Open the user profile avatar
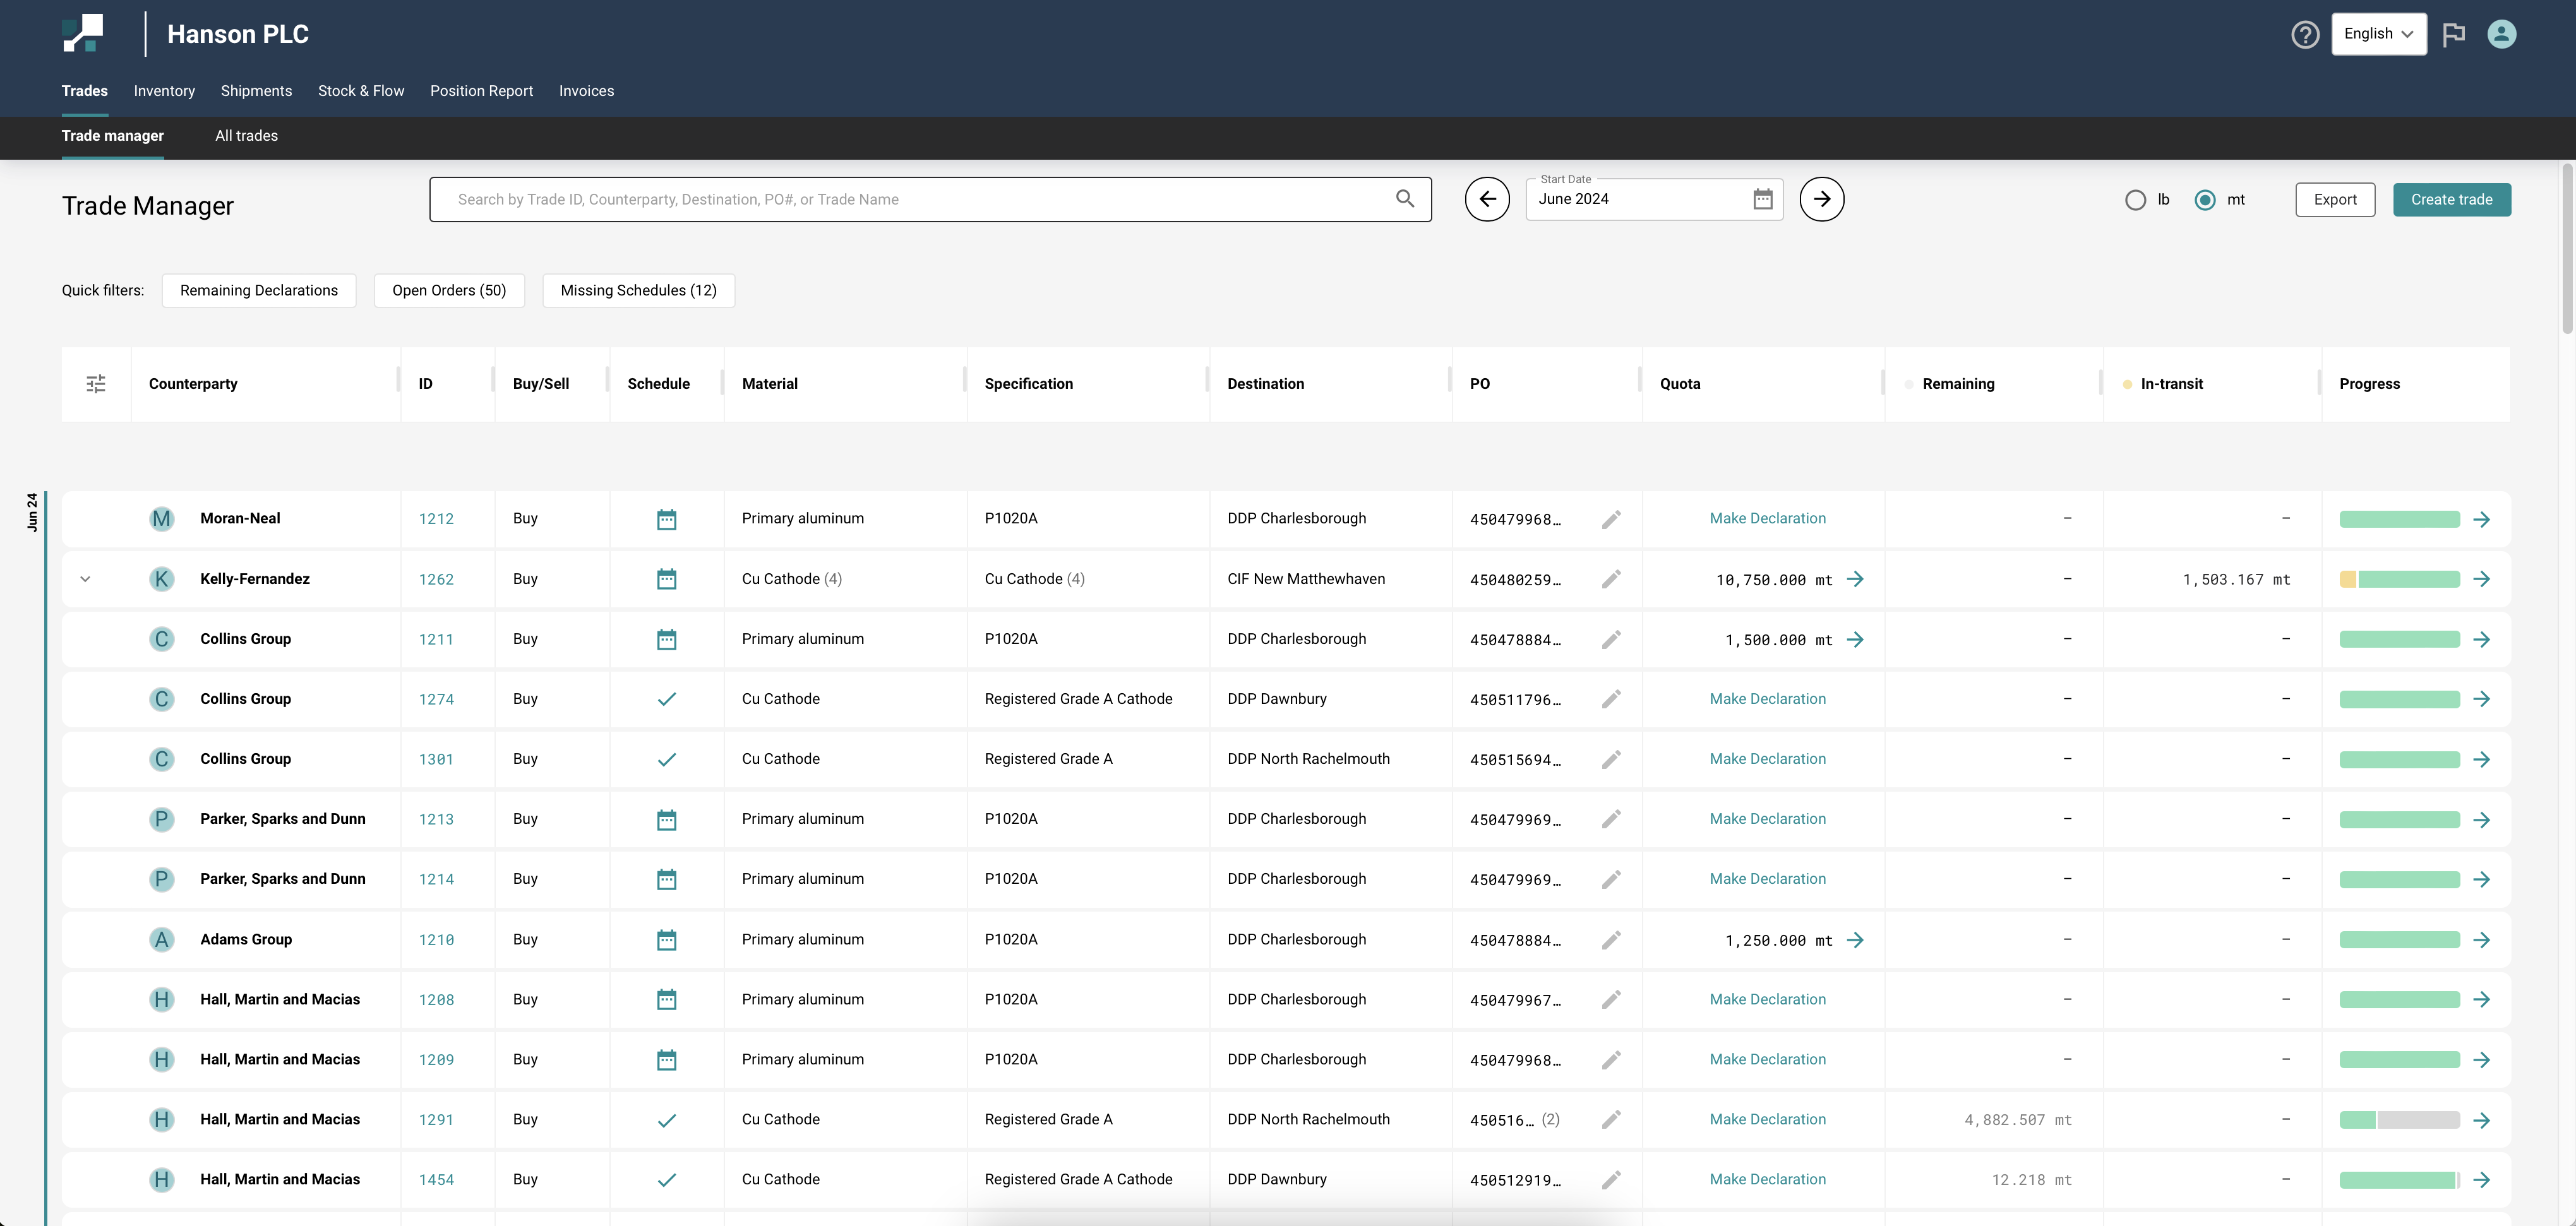The width and height of the screenshot is (2576, 1226). pyautogui.click(x=2501, y=35)
